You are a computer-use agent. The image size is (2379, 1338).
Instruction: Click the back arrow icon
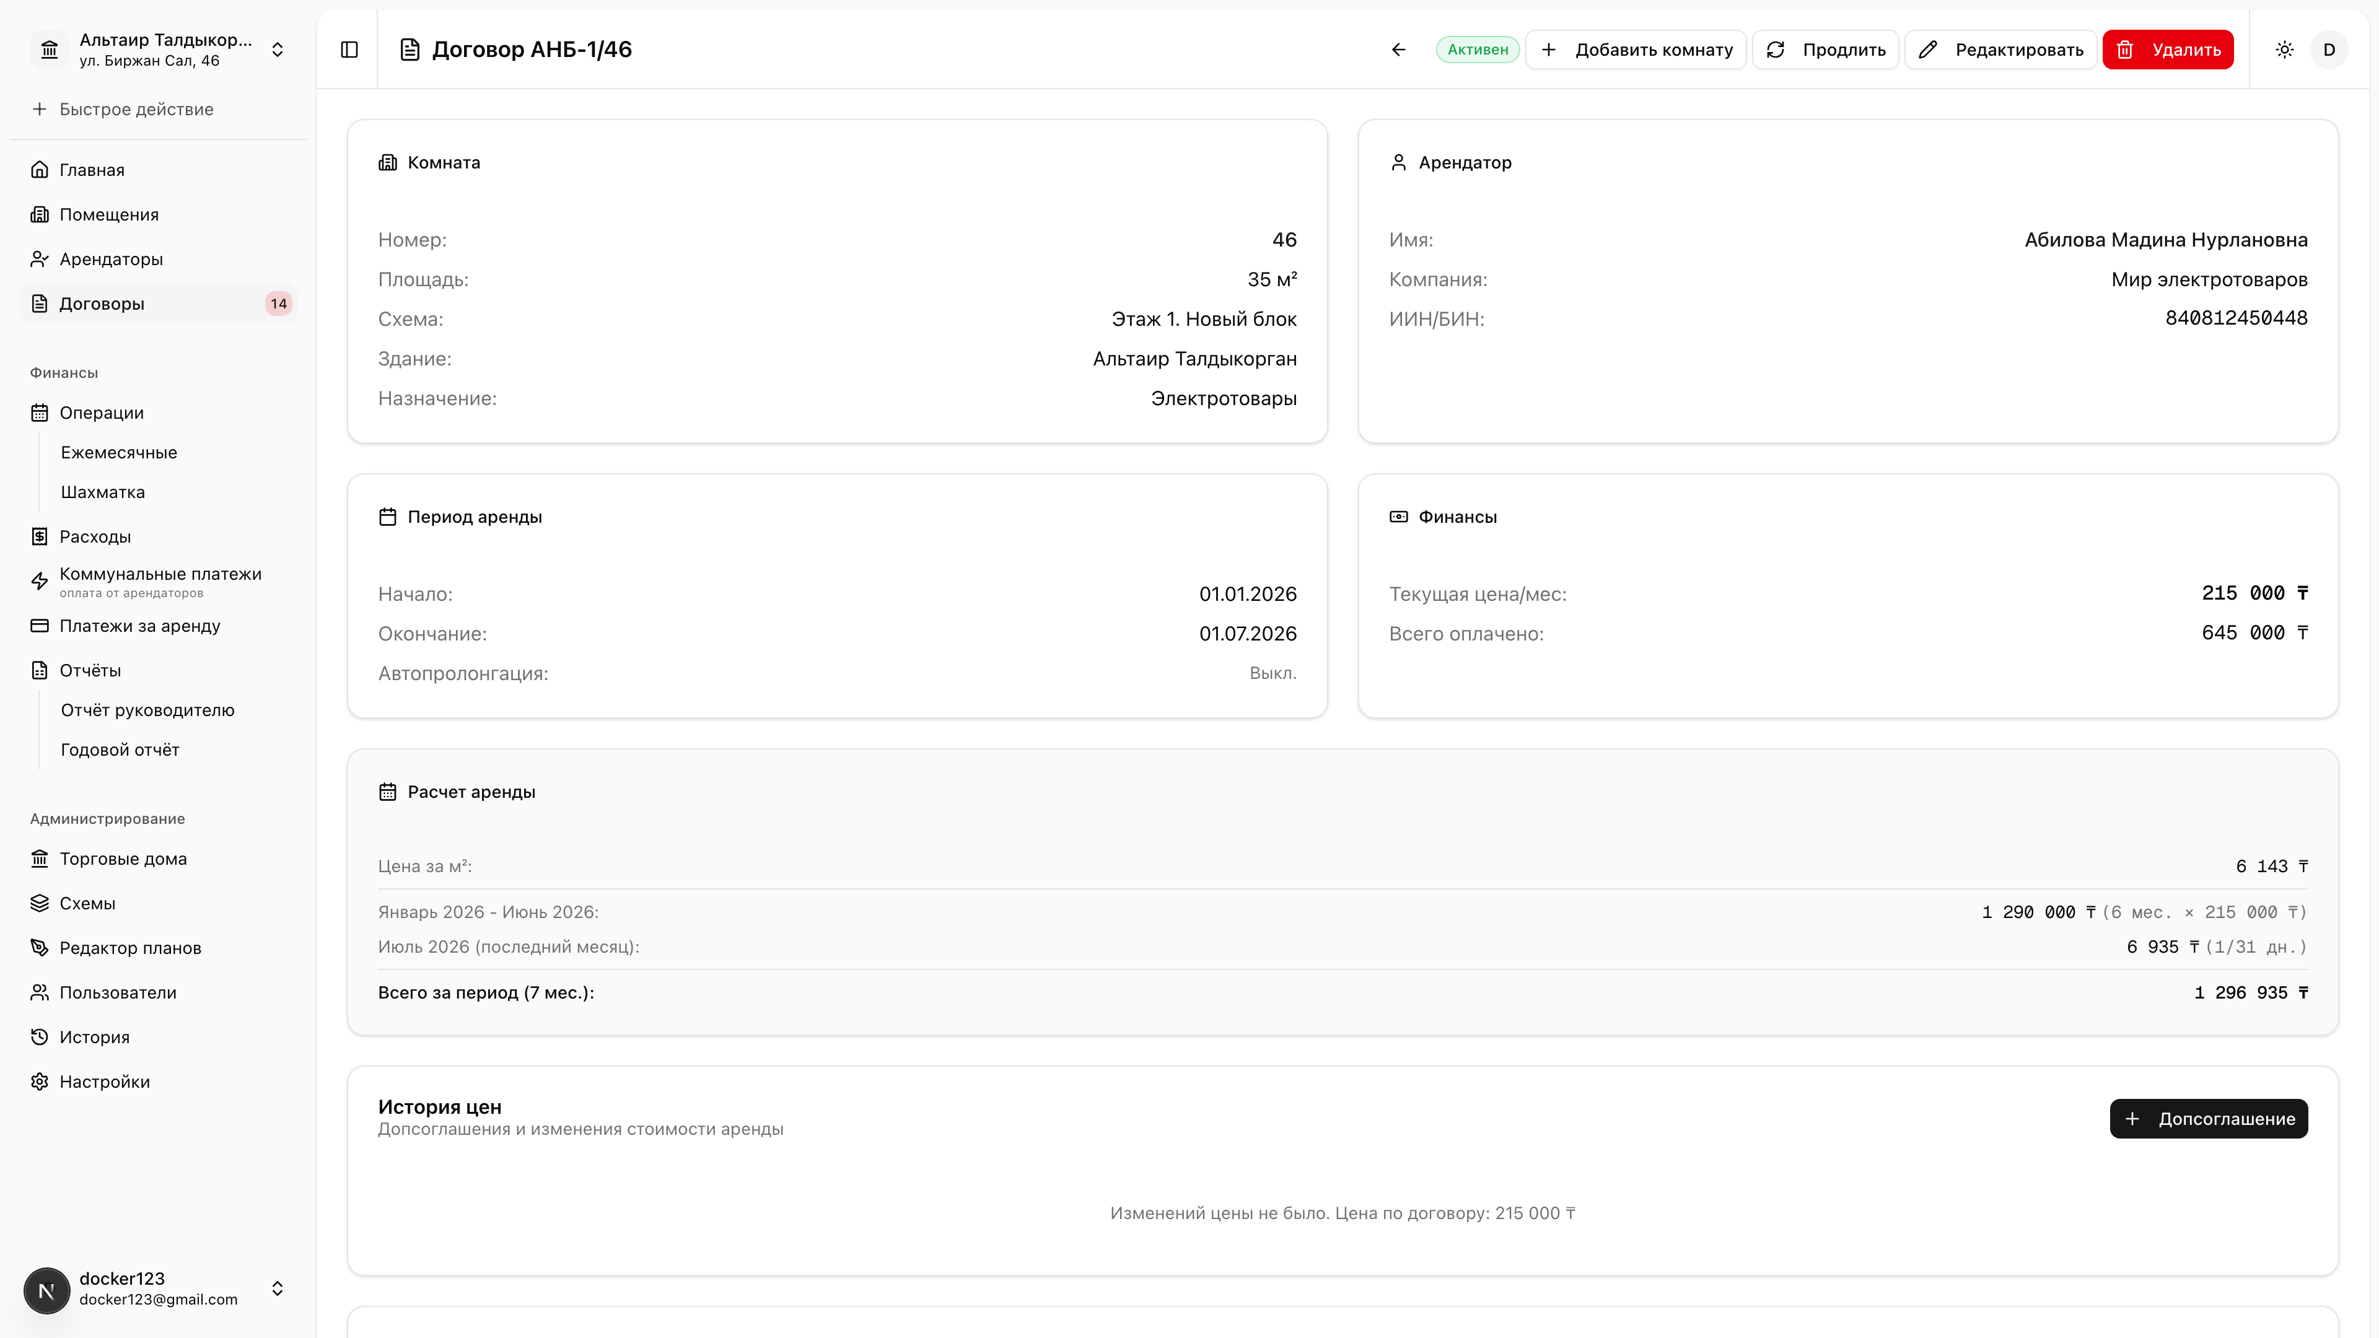[x=1398, y=50]
